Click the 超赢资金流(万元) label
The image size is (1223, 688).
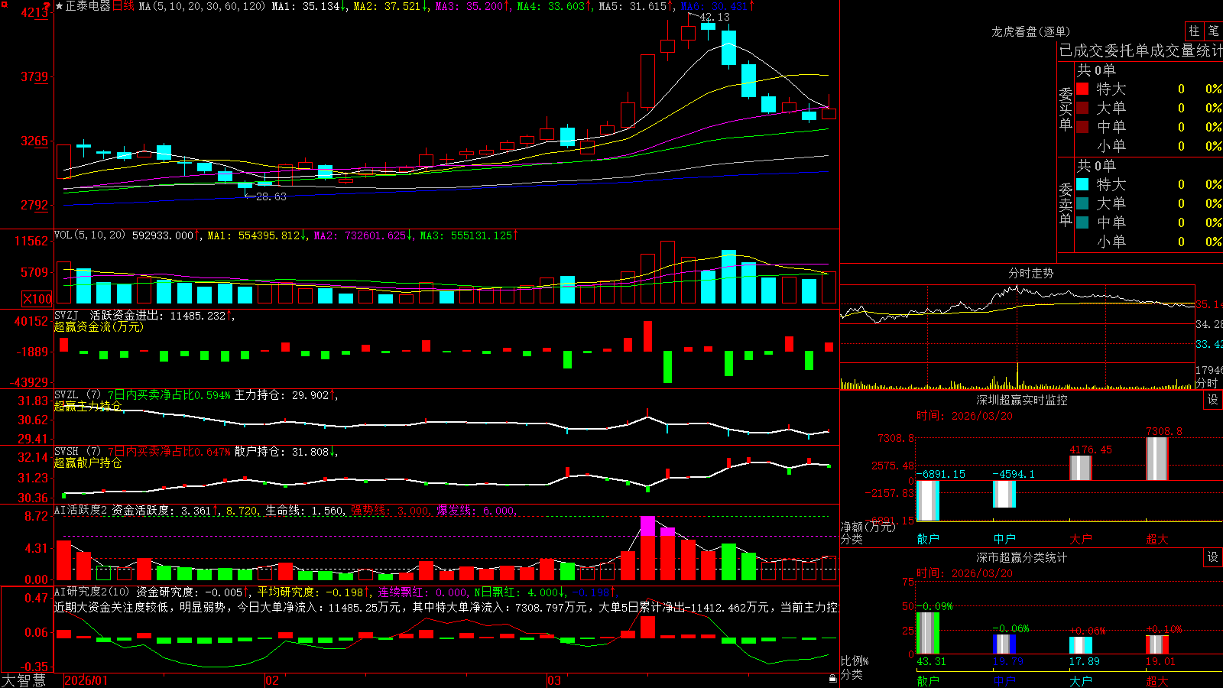[99, 326]
